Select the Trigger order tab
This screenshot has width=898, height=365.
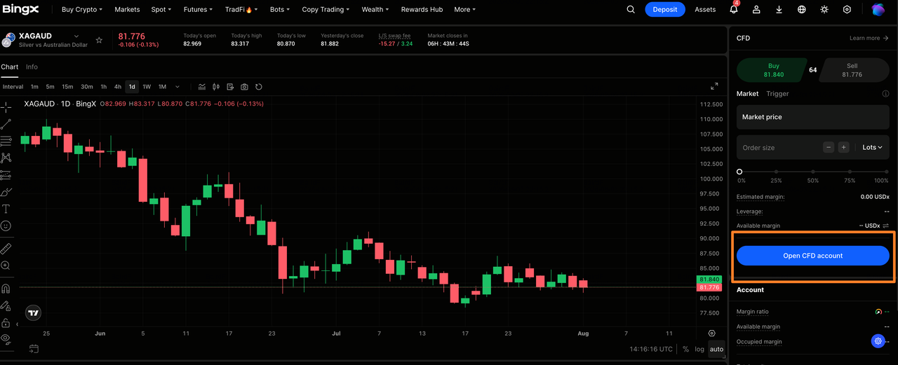777,93
